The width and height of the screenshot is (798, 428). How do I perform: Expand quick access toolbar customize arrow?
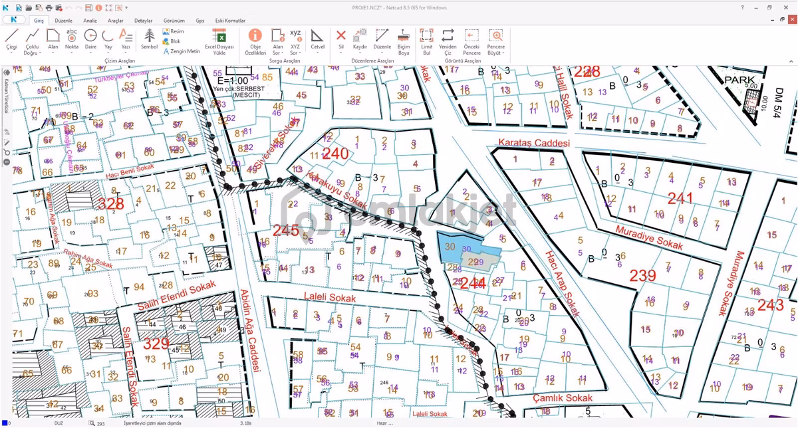tap(126, 7)
